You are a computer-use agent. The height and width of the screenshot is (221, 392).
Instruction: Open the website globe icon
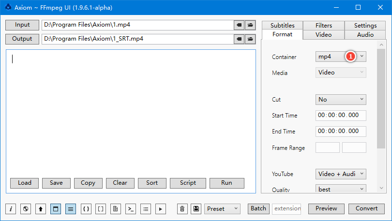(26, 209)
